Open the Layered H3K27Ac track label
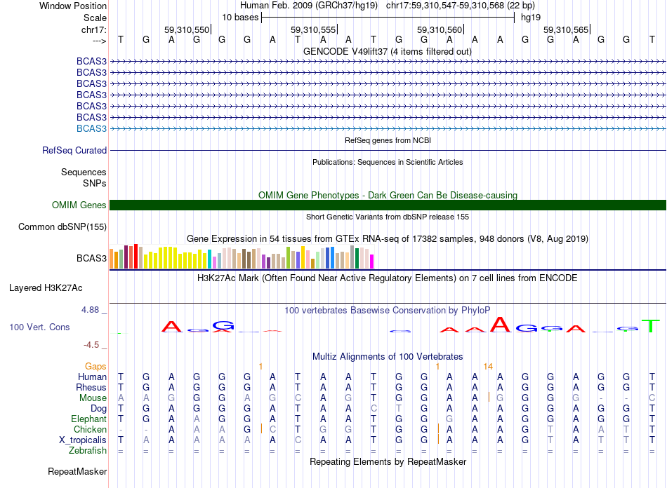667x488 pixels. pos(46,287)
